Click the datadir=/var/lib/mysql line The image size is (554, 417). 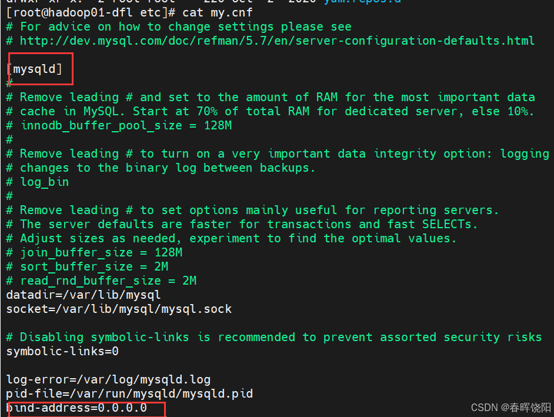click(x=84, y=295)
